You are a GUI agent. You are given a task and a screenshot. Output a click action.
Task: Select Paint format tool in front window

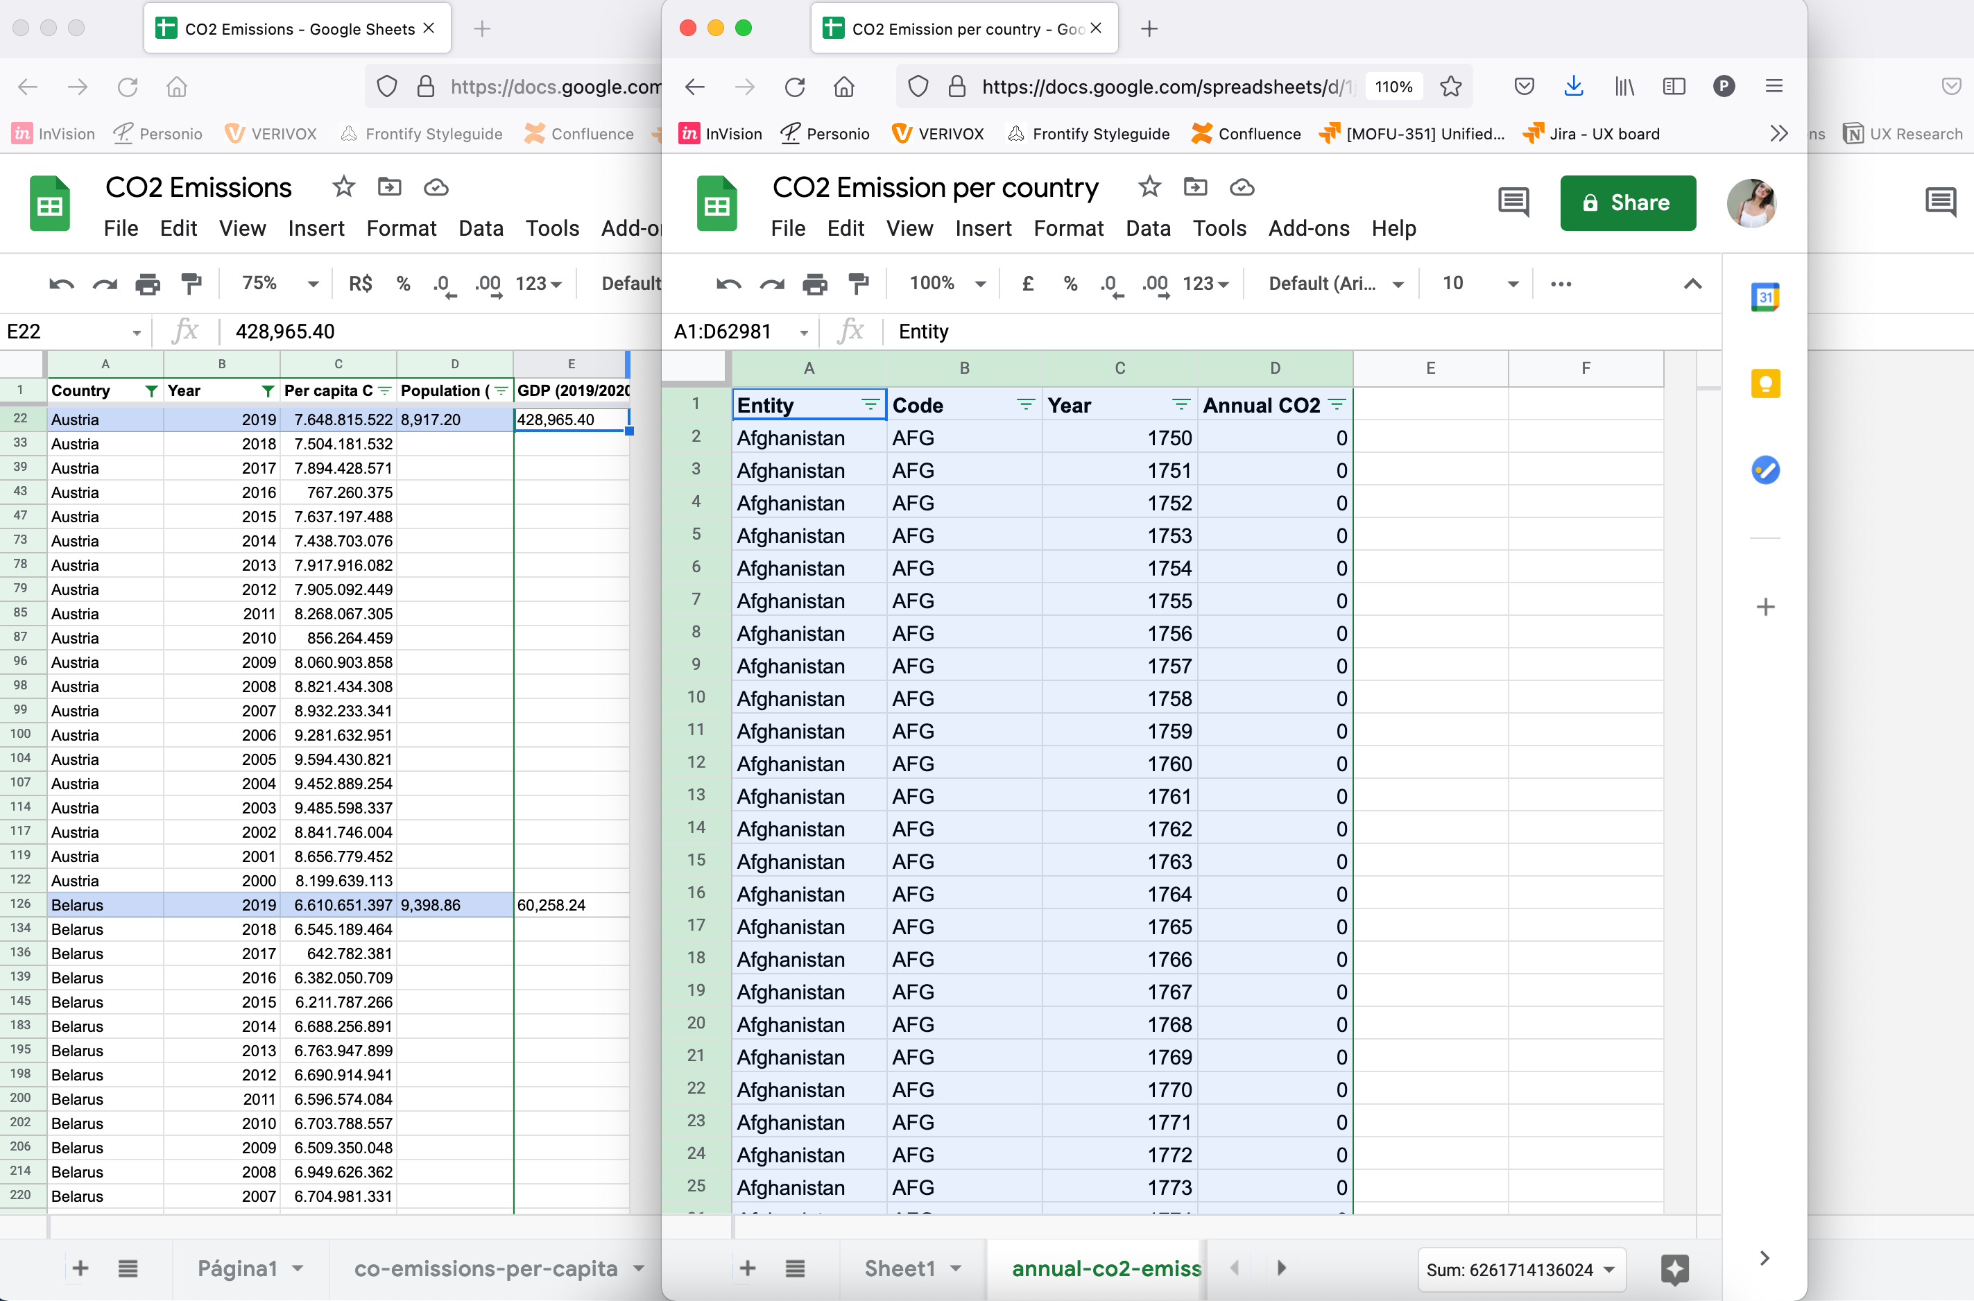click(x=858, y=284)
